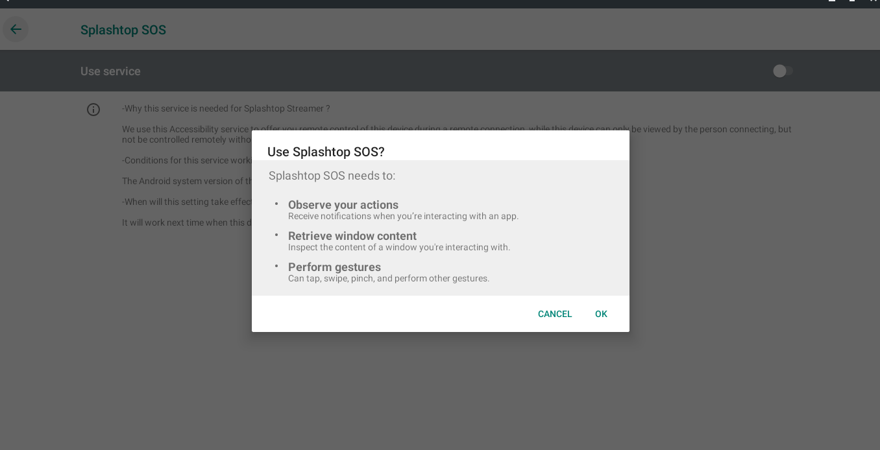Click the info icon beside description
This screenshot has width=880, height=450.
93,110
